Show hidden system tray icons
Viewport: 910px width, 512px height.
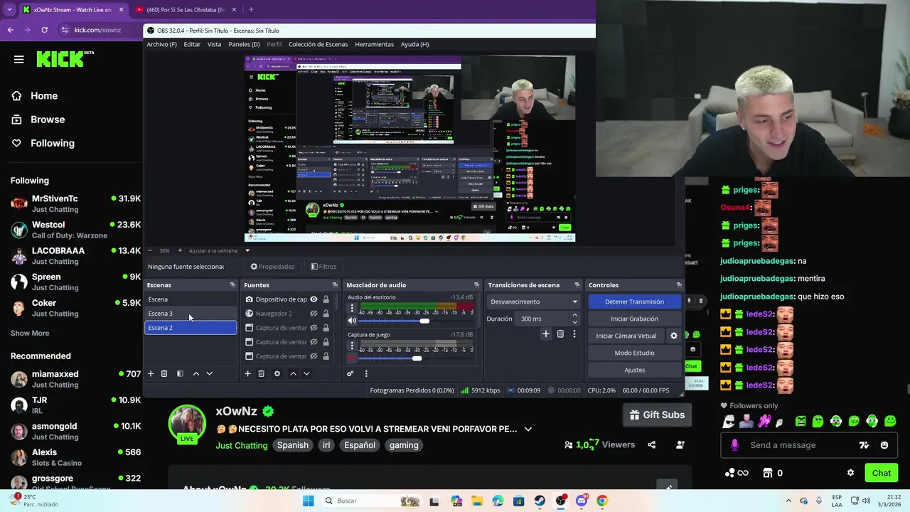(788, 501)
